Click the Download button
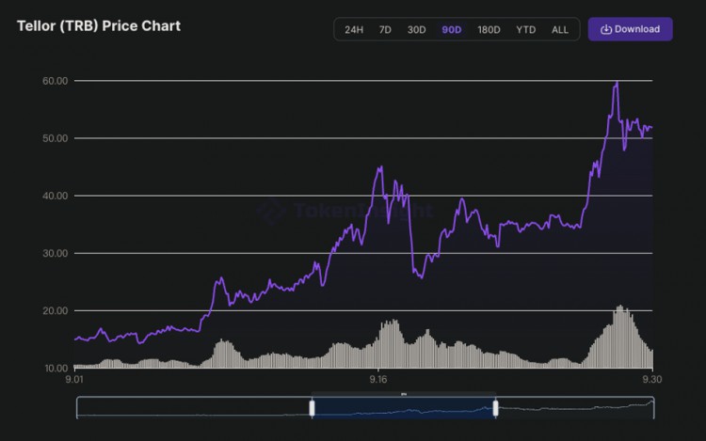Image resolution: width=706 pixels, height=441 pixels. click(x=630, y=29)
